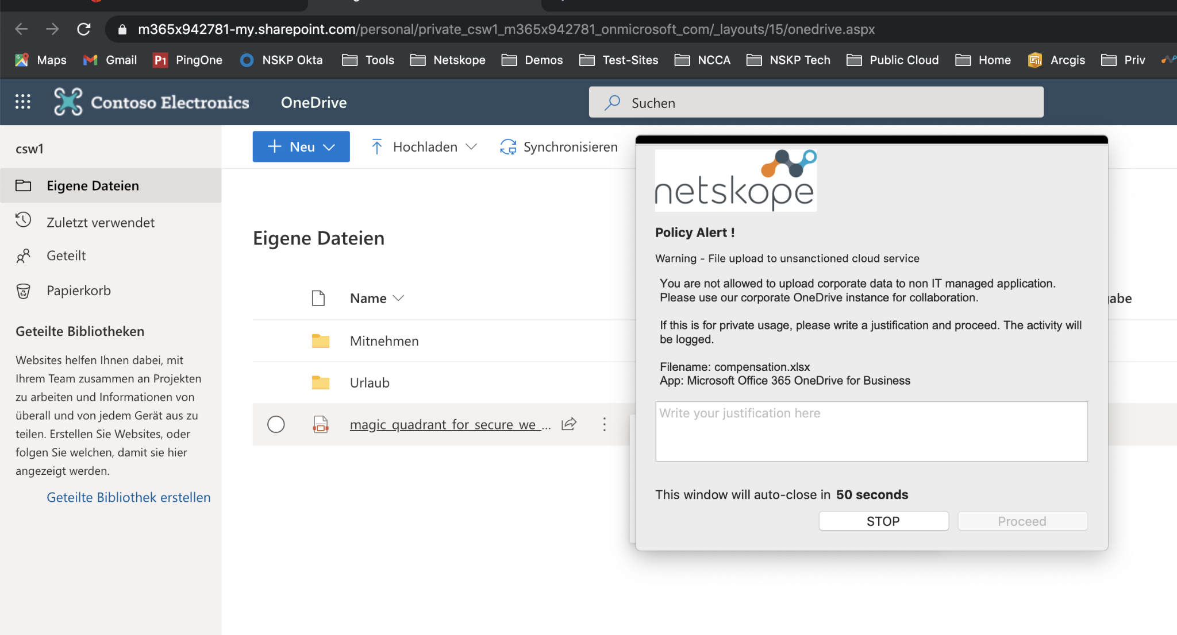Open Zuletzt verwendet in sidebar

(100, 222)
